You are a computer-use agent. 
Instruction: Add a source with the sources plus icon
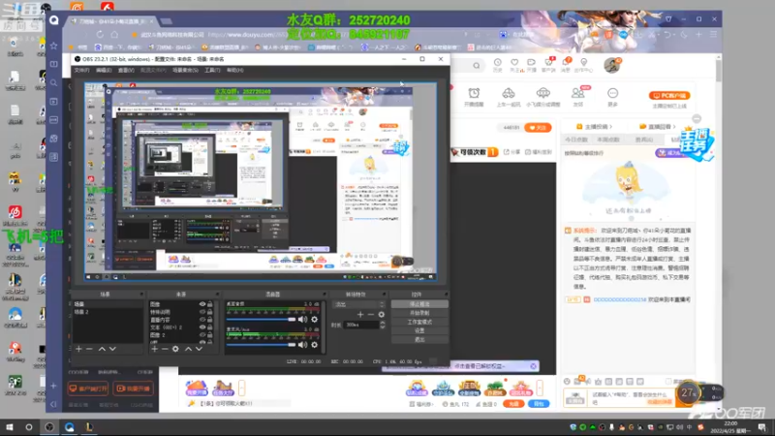pos(154,349)
